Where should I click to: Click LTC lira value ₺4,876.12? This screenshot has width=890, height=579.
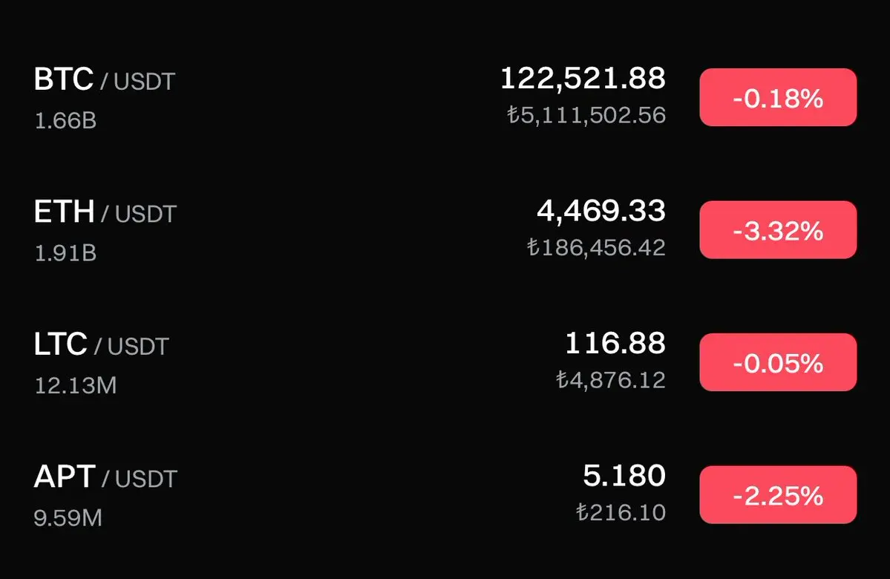pyautogui.click(x=611, y=380)
